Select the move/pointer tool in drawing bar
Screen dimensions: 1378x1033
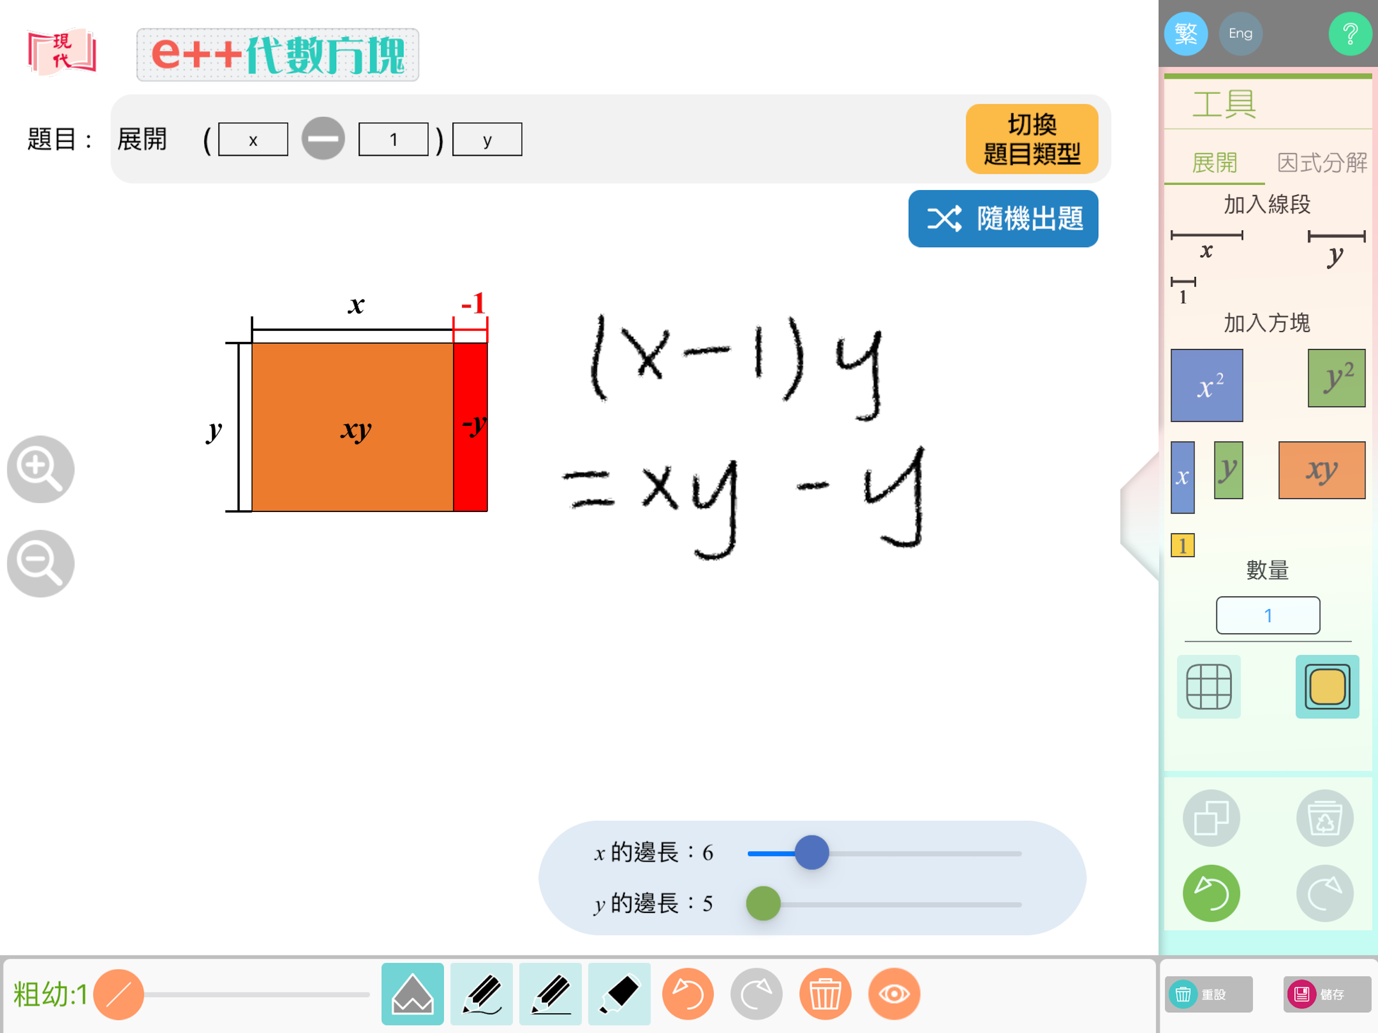pos(413,994)
